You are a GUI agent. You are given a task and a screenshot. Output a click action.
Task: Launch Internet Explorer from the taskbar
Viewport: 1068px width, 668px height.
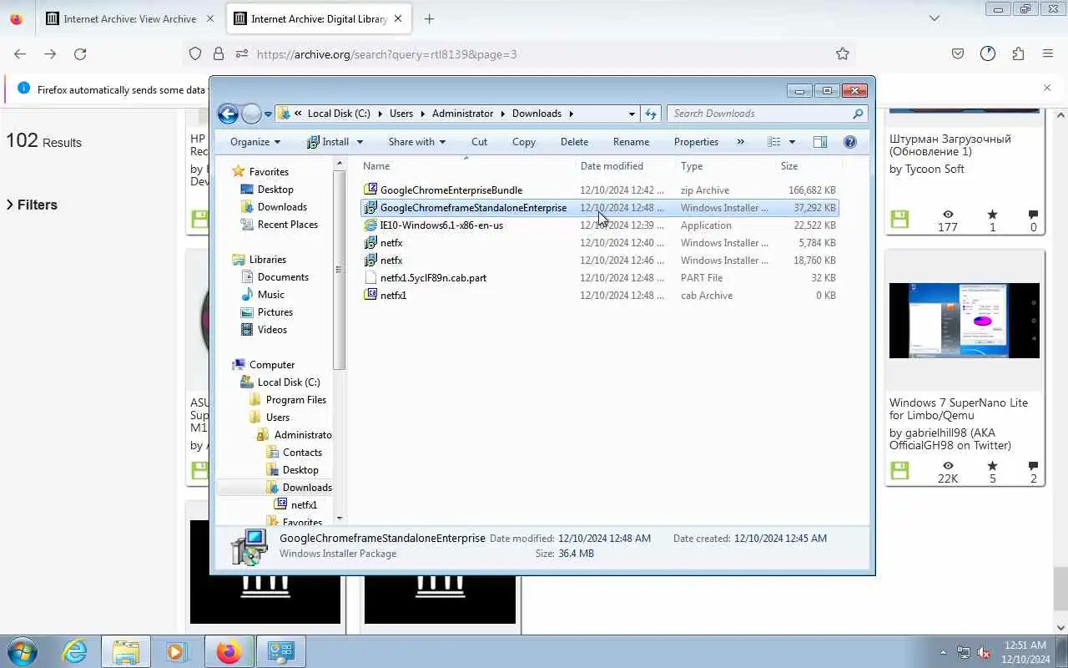[x=75, y=651]
